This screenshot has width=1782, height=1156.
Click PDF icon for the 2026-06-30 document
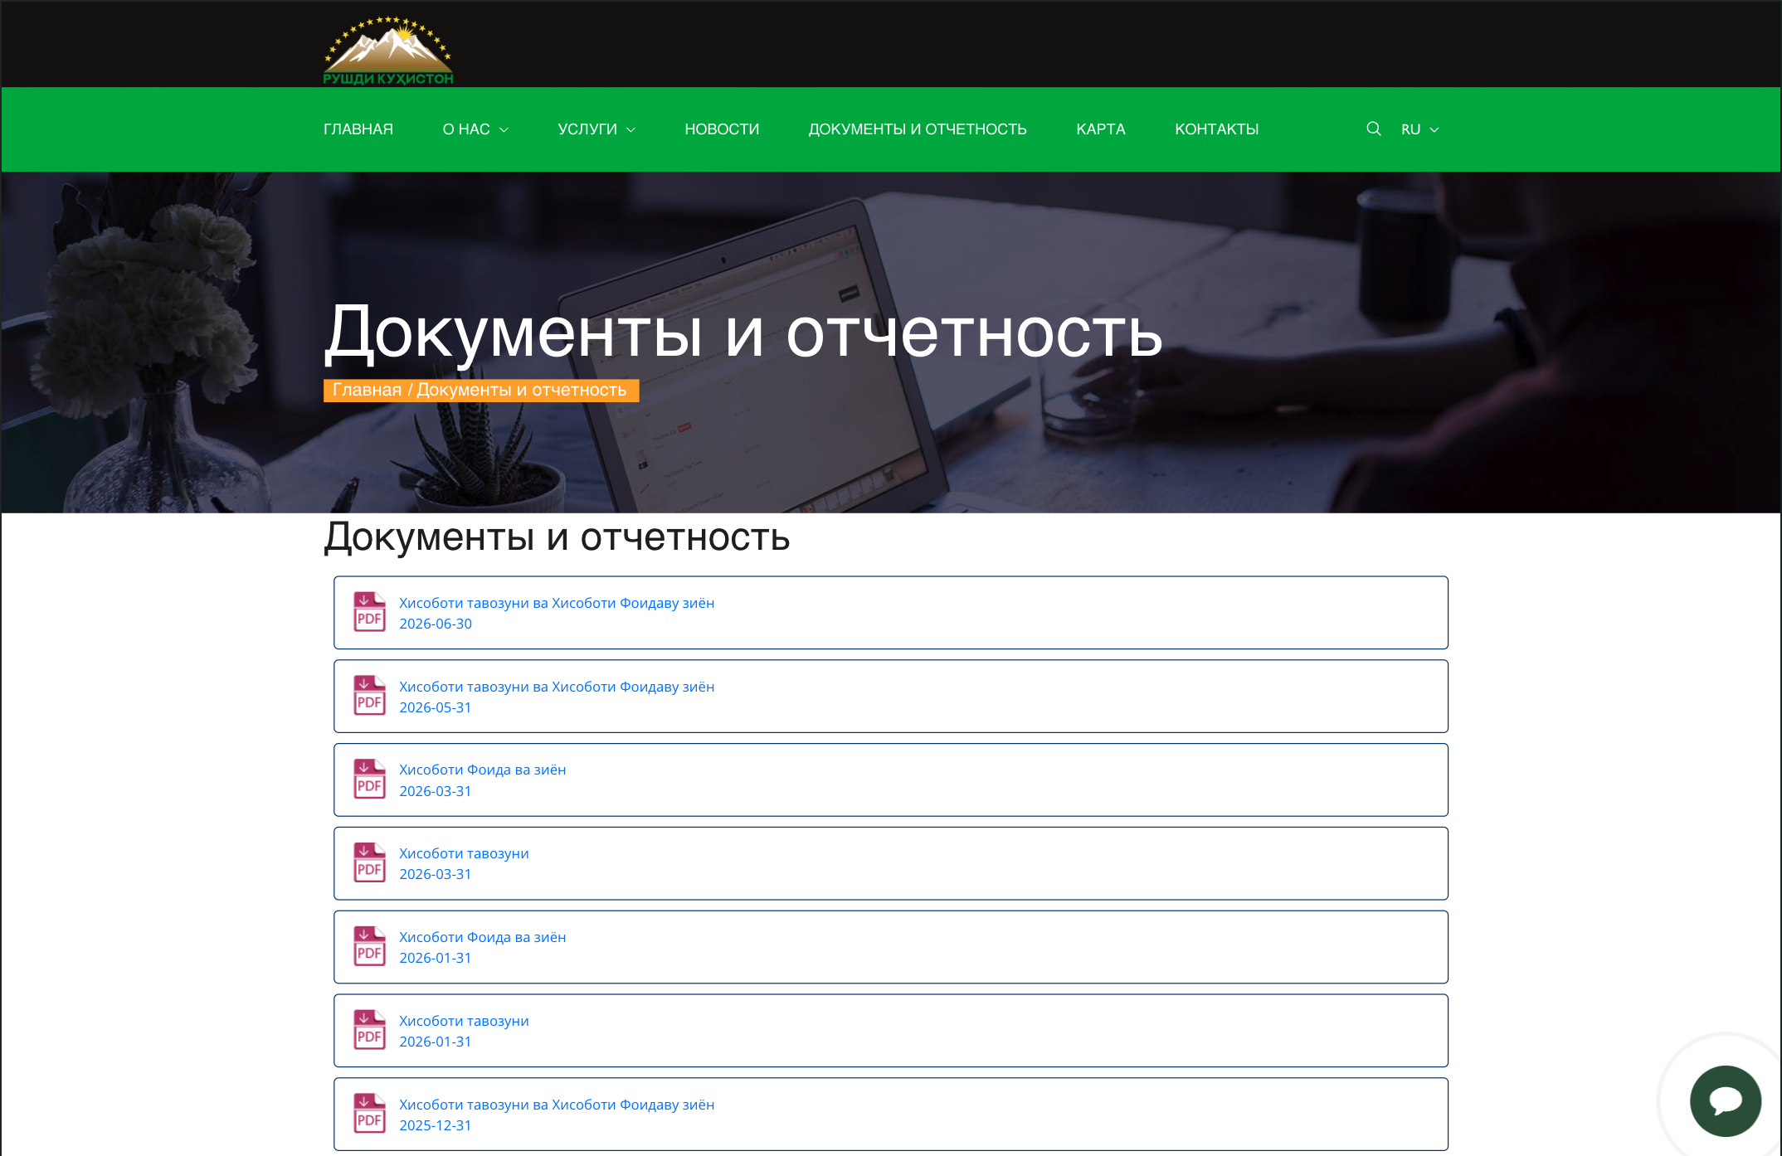[369, 612]
